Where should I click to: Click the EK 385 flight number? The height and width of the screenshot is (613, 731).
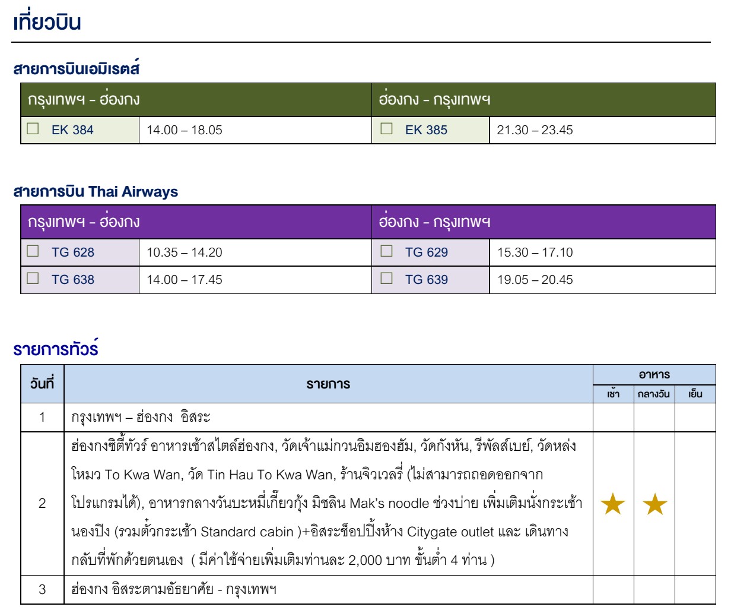[426, 130]
